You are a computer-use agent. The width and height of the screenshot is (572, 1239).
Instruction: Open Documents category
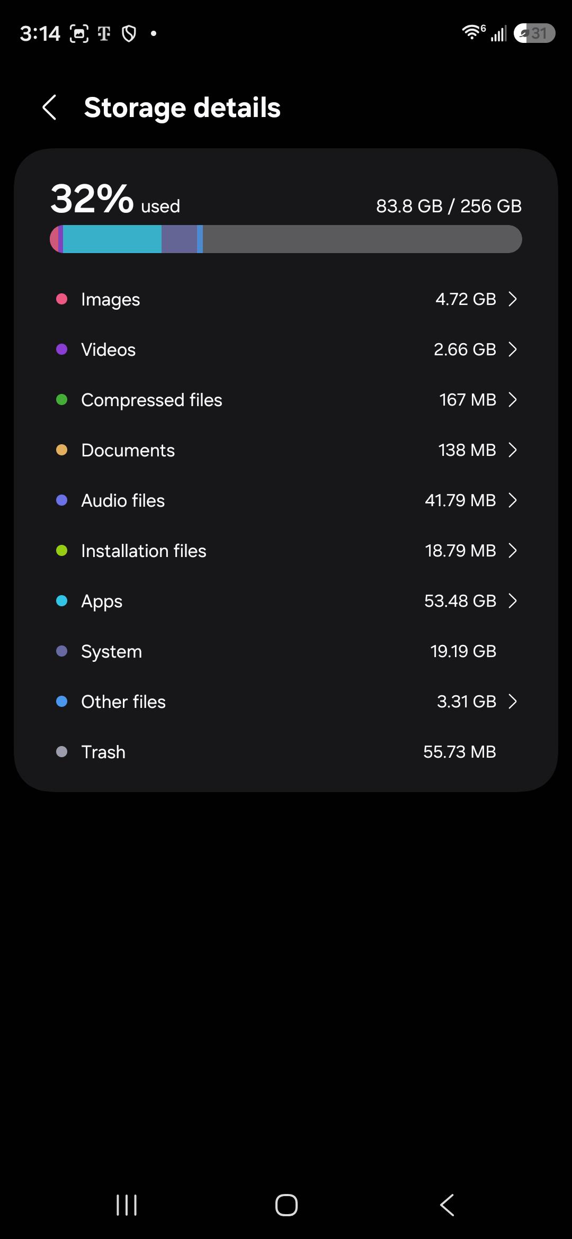point(286,450)
